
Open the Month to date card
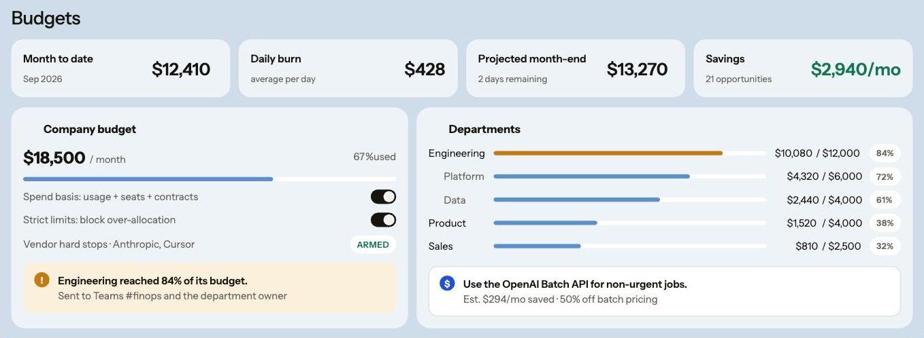tap(120, 68)
